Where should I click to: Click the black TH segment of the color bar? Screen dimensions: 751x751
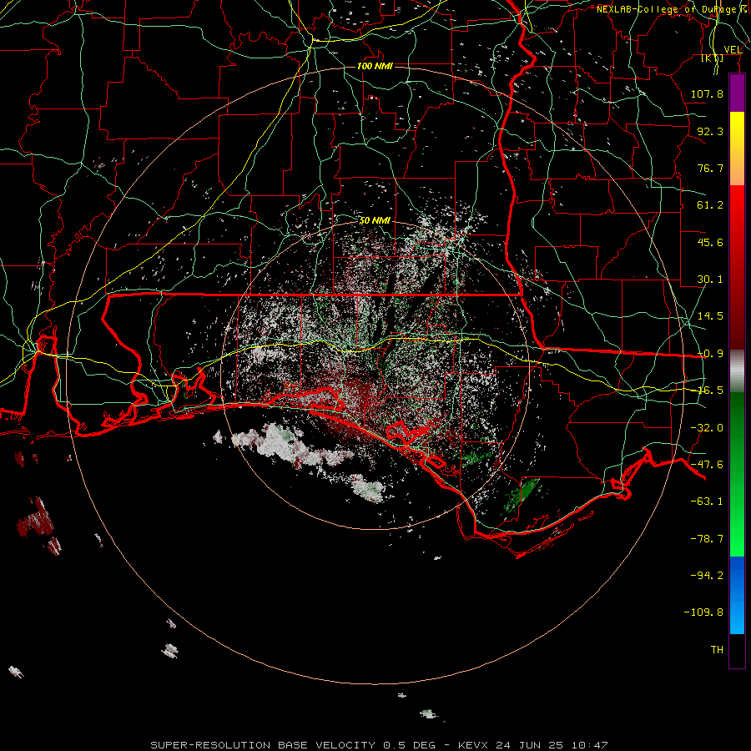pyautogui.click(x=737, y=651)
